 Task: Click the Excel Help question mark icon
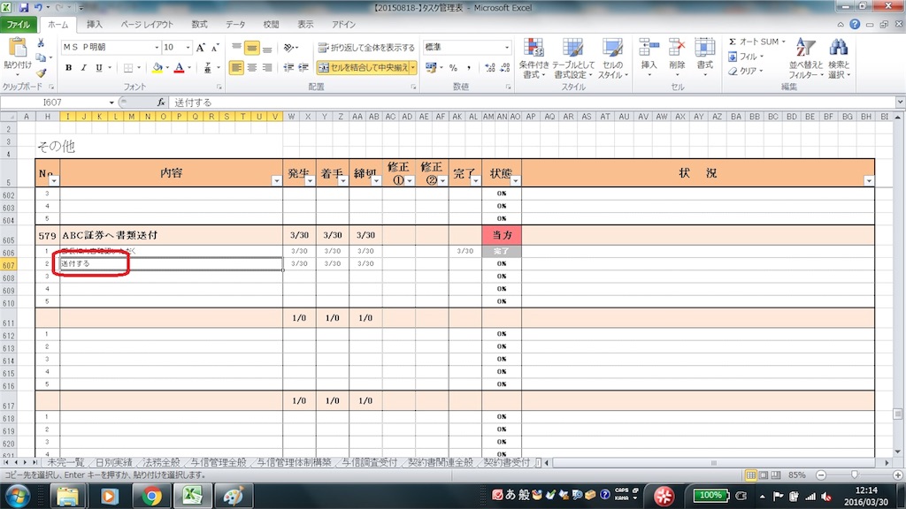tap(855, 24)
